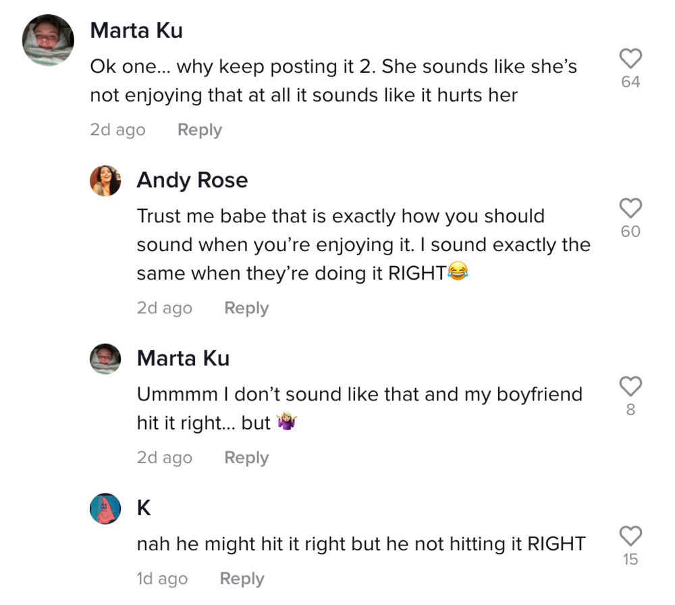Tap heart on Marta Ku's boyfriend reply
Viewport: 675px width, 605px height.
pyautogui.click(x=630, y=386)
